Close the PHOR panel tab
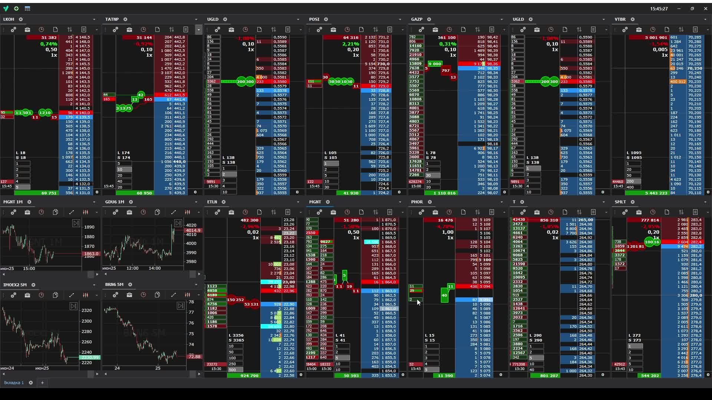 [x=430, y=202]
